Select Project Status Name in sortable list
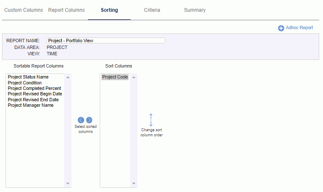This screenshot has width=323, height=192. (x=28, y=77)
